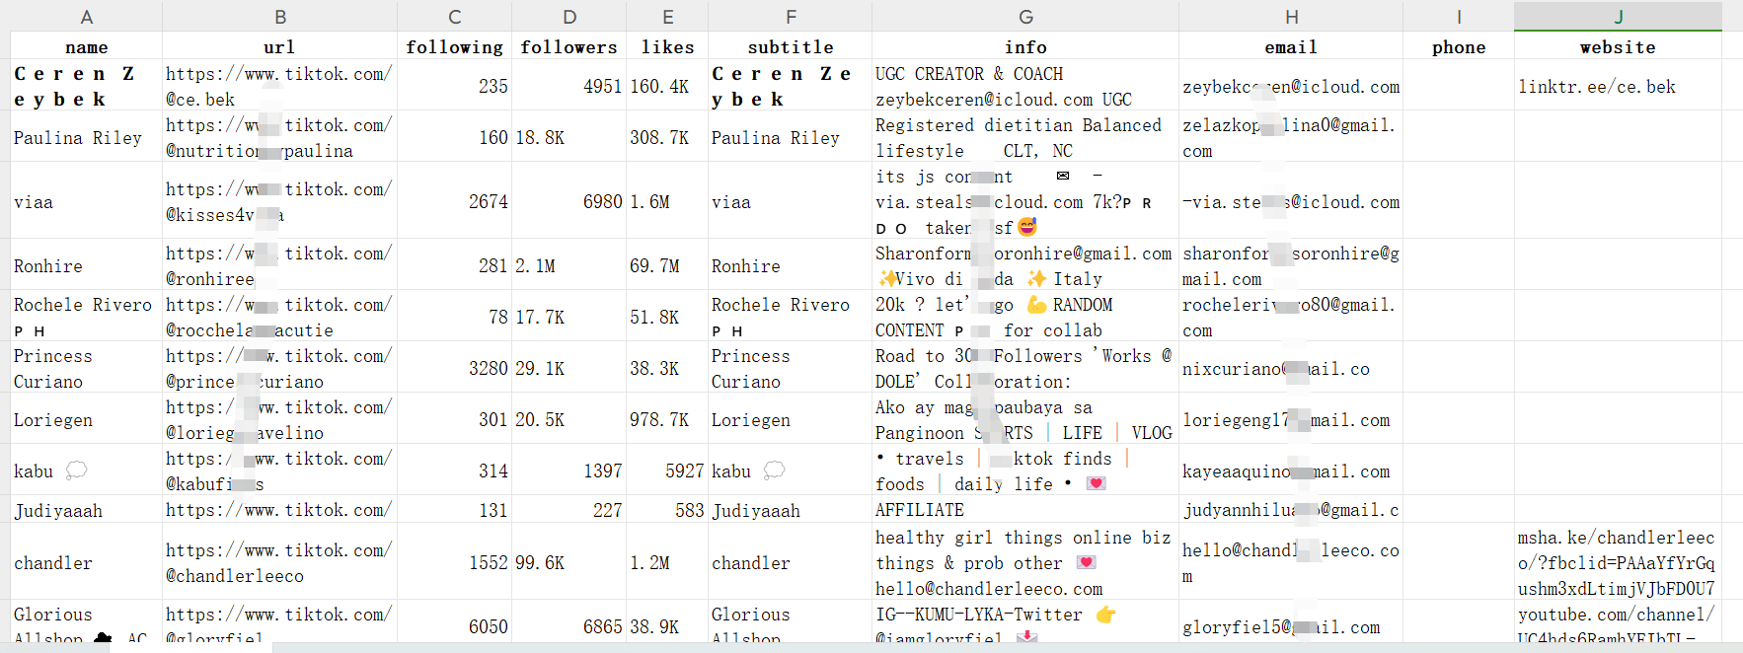This screenshot has width=1743, height=653.
Task: Select the following value 235
Action: point(455,86)
